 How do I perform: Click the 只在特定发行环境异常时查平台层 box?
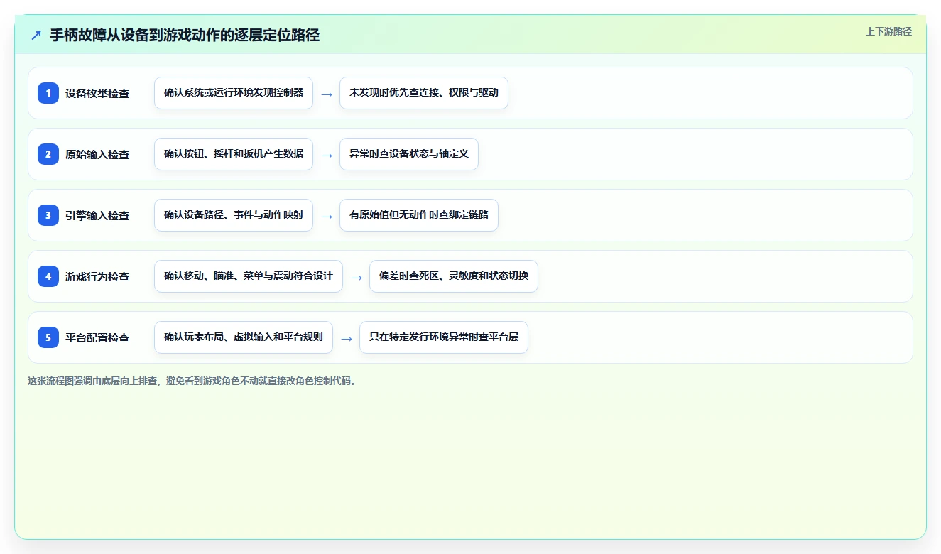[444, 337]
